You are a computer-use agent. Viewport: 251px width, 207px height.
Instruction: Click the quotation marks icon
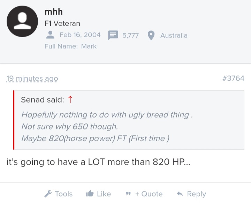coord(128,194)
